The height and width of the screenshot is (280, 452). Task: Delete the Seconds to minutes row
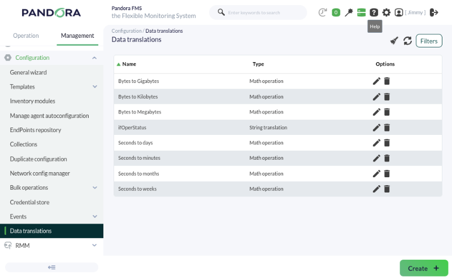point(387,158)
